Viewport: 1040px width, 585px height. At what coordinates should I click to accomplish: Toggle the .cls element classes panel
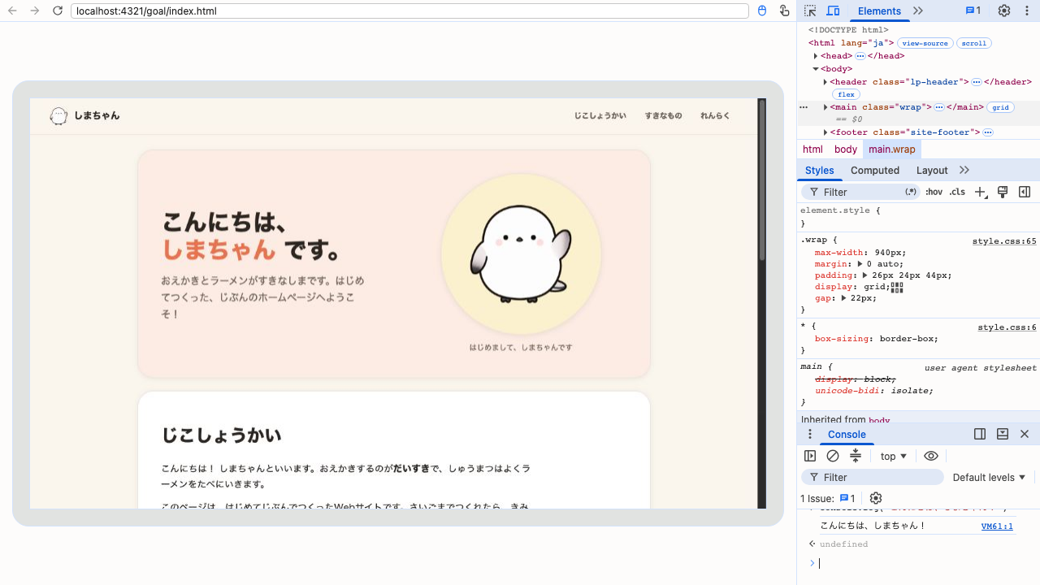958,192
